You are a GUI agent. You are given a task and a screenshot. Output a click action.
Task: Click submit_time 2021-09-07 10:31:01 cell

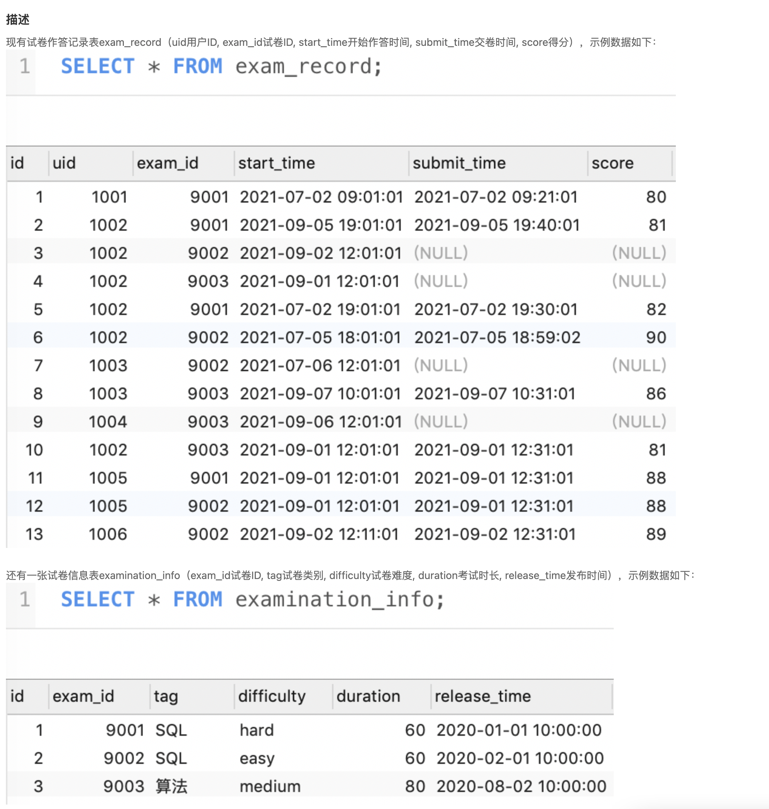[x=494, y=394]
